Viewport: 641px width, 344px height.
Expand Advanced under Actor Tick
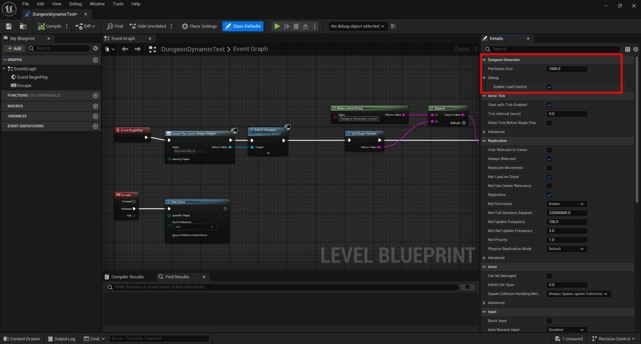click(x=484, y=132)
